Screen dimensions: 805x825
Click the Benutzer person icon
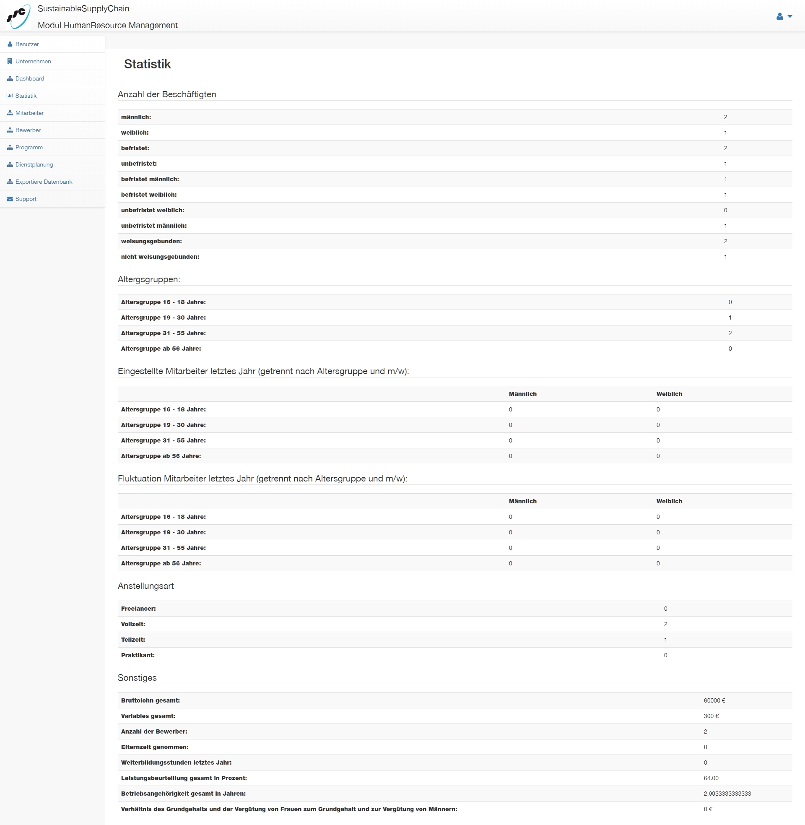pyautogui.click(x=10, y=44)
